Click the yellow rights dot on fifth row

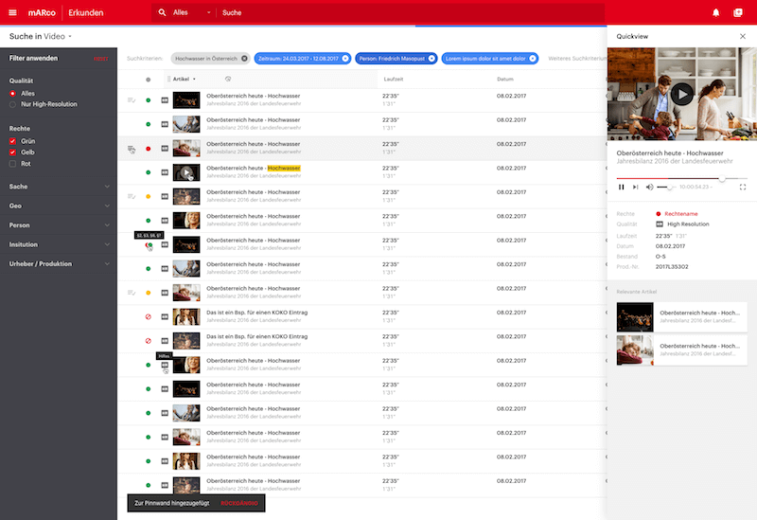[x=149, y=196]
